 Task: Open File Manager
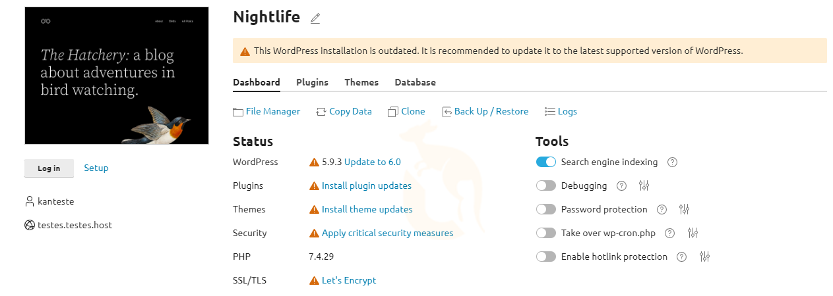tap(272, 111)
